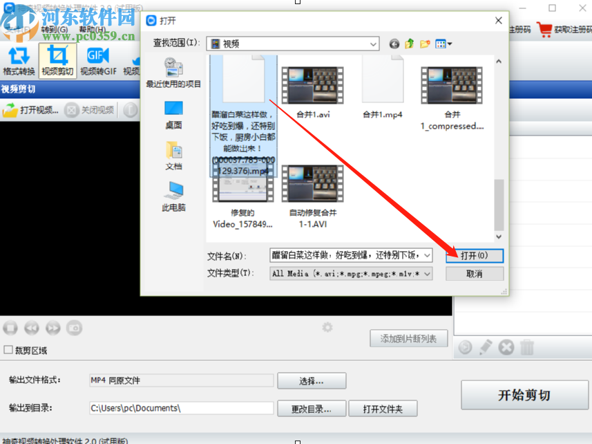Select the 合并1.mp4 file
Image resolution: width=592 pixels, height=444 pixels.
click(383, 88)
